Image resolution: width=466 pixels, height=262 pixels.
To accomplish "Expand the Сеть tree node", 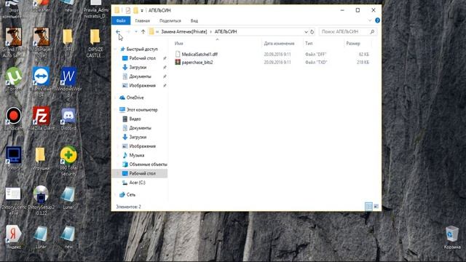I will click(116, 195).
